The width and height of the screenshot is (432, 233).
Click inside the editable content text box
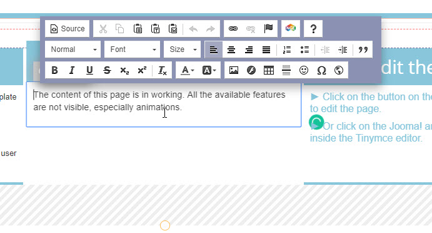[164, 105]
